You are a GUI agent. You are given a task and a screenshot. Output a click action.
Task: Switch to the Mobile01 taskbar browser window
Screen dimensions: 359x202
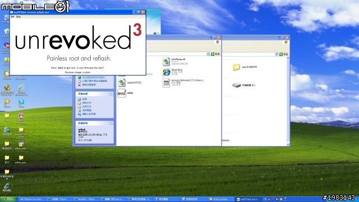pyautogui.click(x=86, y=199)
